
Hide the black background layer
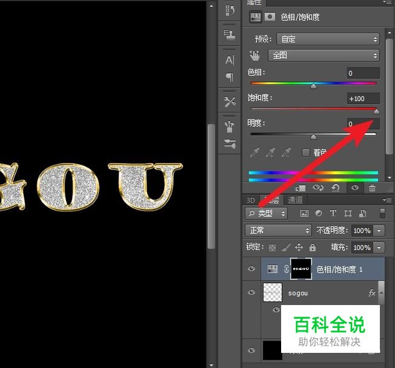[251, 350]
